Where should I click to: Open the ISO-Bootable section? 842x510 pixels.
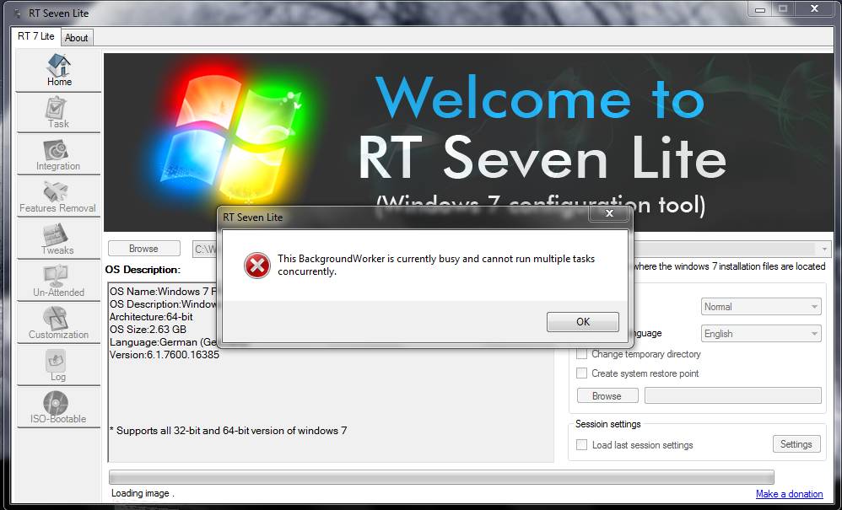click(58, 407)
